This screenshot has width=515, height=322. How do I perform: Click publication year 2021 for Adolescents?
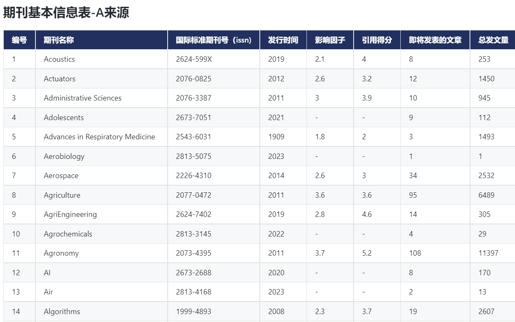276,118
